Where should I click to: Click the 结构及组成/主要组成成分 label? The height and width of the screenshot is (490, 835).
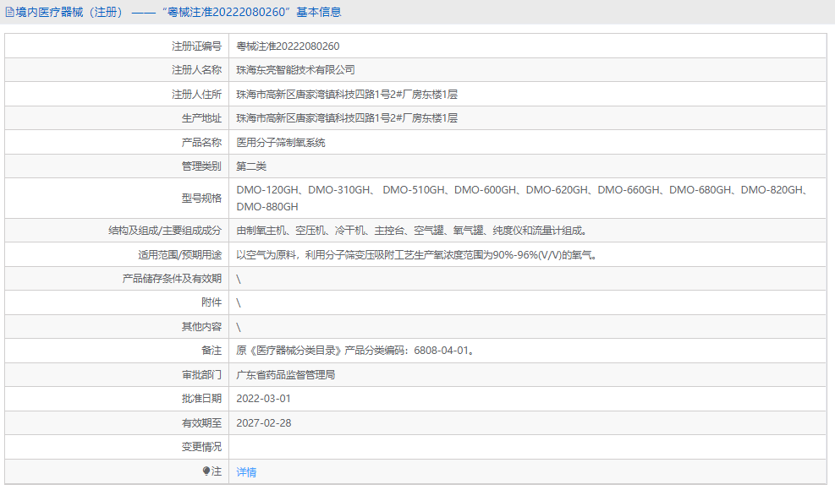(165, 231)
